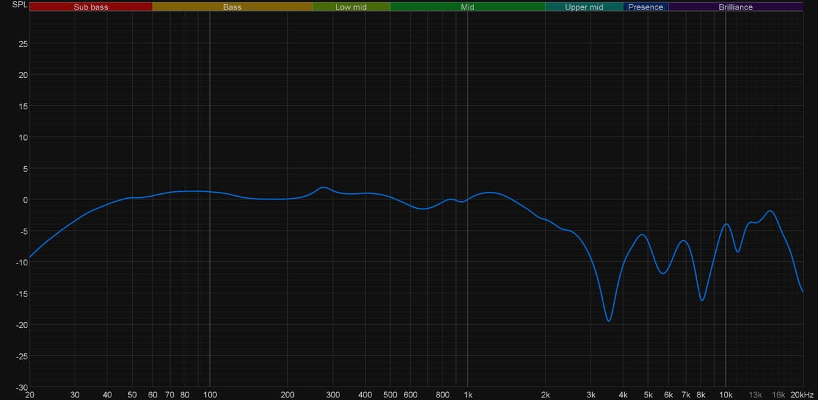This screenshot has width=818, height=400.
Task: Click the 40 Hz frequency label
Action: click(107, 395)
